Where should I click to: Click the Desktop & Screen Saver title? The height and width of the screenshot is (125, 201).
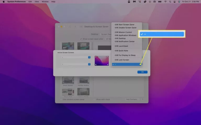96,27
